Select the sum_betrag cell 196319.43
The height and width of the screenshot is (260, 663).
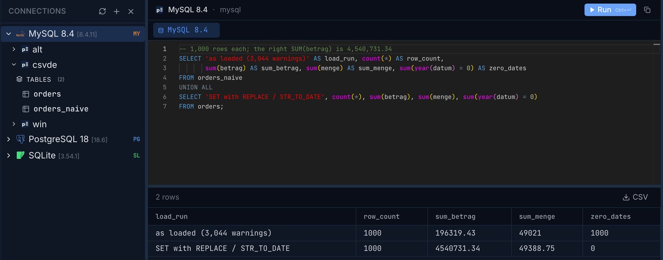point(469,233)
